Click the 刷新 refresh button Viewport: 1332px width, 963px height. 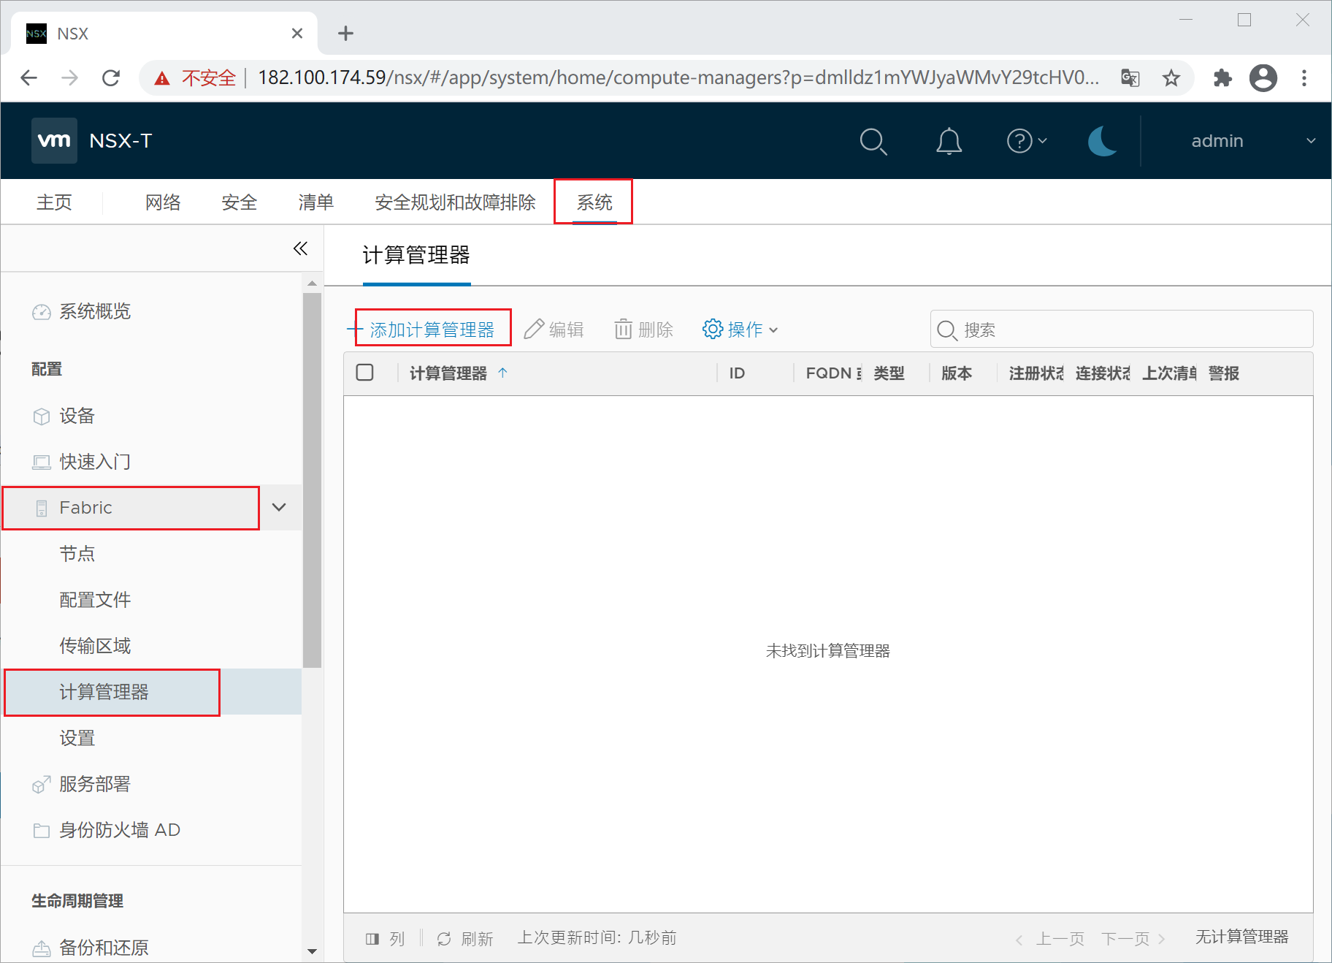click(465, 938)
